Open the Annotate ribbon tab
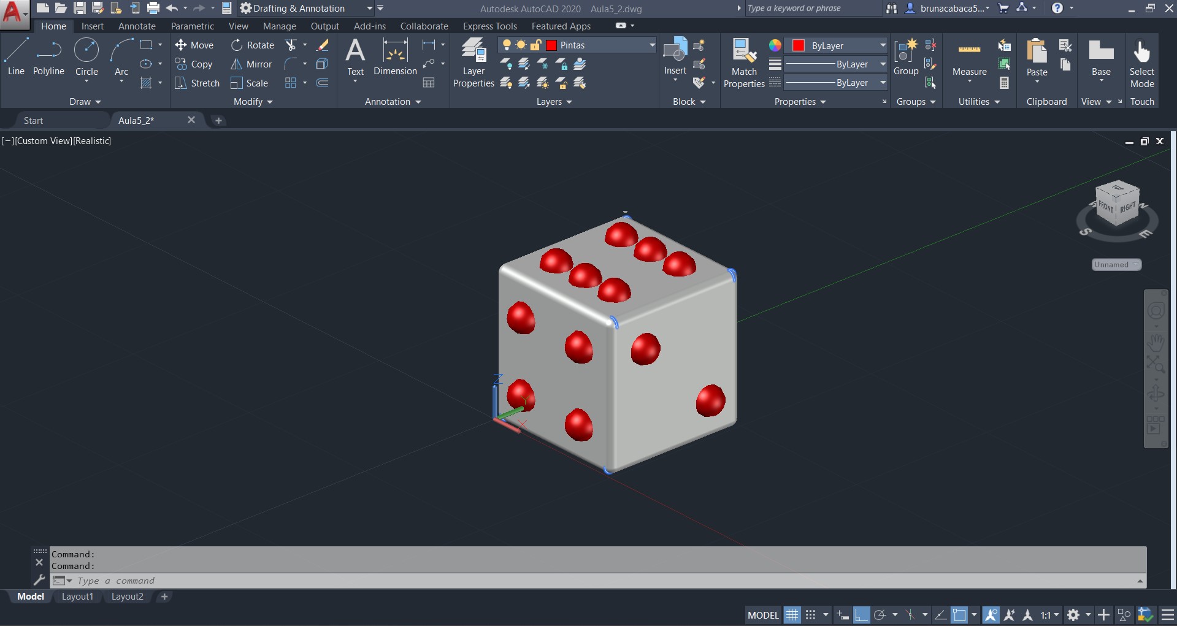 [x=137, y=26]
